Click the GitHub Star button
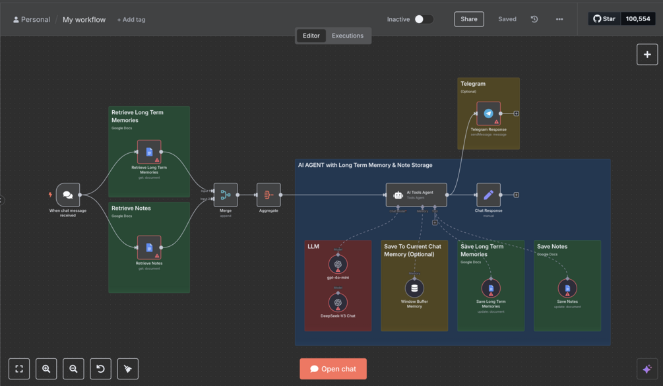This screenshot has width=663, height=386. click(x=604, y=19)
